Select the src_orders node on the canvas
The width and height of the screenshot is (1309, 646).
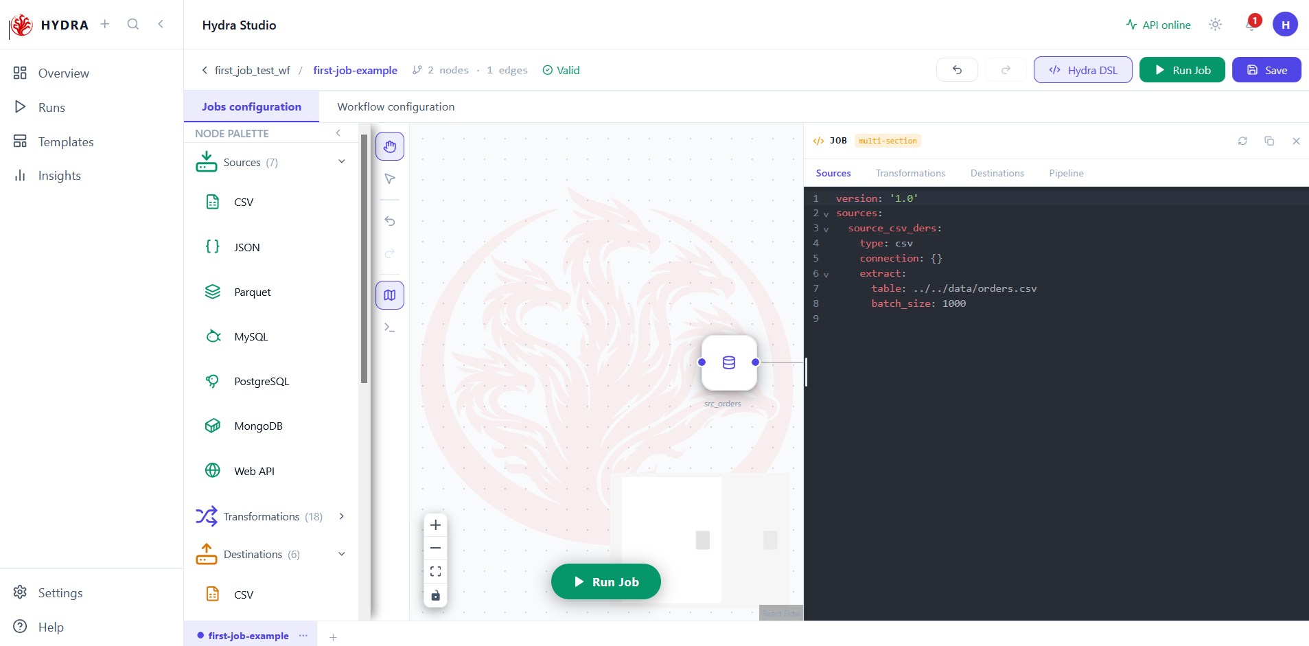coord(729,362)
